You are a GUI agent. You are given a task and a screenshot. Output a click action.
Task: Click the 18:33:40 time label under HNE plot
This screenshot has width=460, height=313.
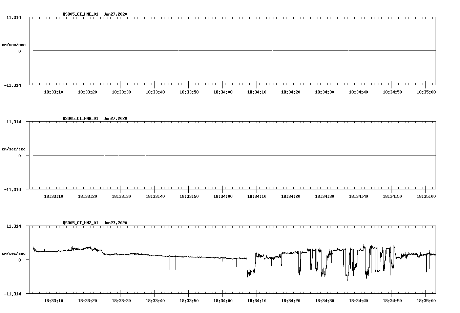point(155,92)
